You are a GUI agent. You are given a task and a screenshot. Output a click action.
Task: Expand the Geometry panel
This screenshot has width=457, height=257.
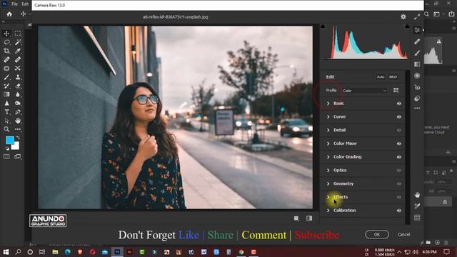[328, 184]
